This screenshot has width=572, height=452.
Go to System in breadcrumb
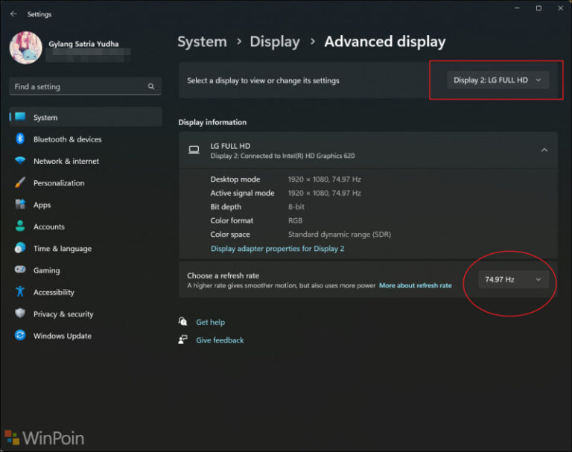tap(202, 42)
